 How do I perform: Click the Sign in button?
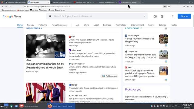[x=184, y=16]
